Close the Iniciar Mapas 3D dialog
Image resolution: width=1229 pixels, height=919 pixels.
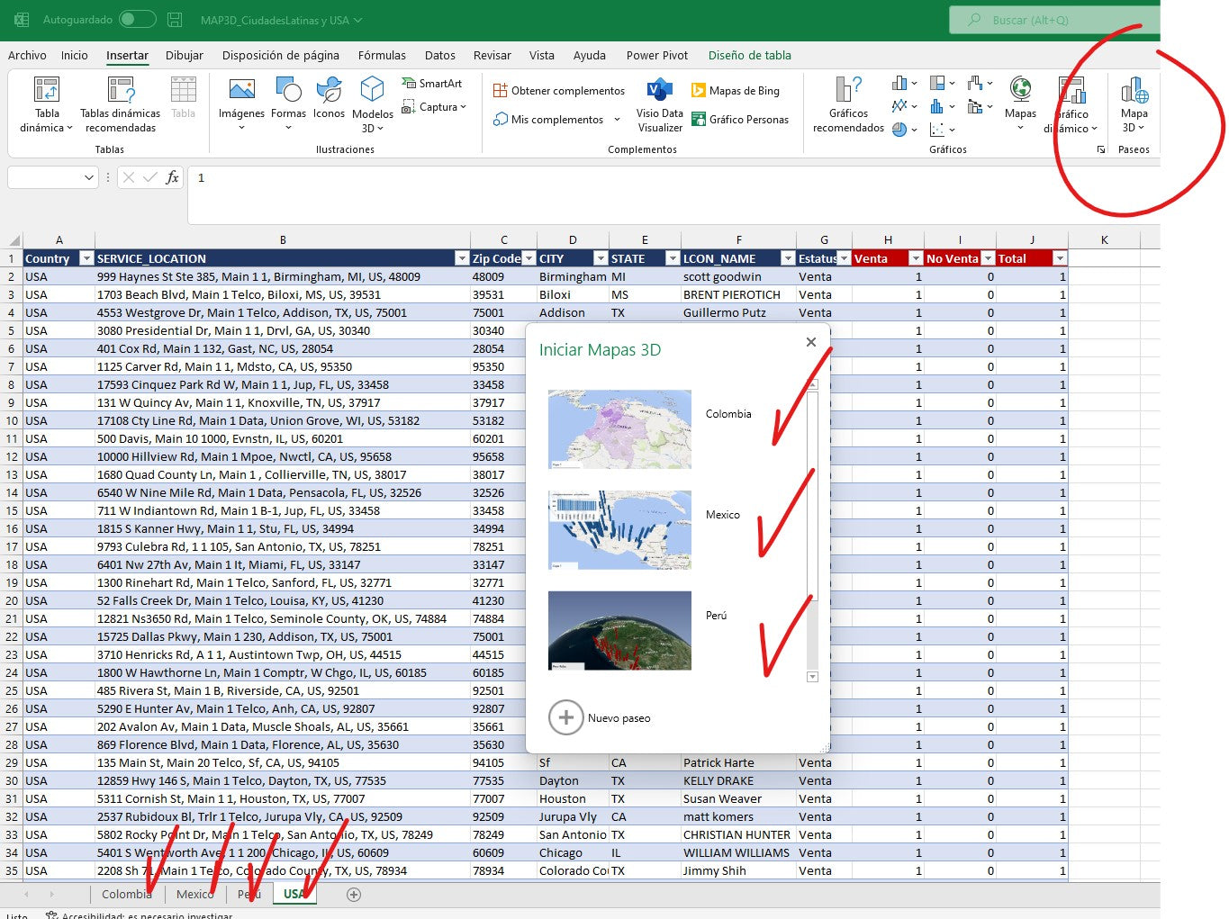[x=811, y=342]
